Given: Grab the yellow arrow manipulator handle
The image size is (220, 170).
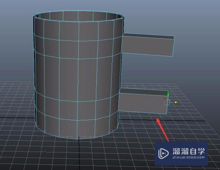Looking at the screenshot, I should point(176,102).
